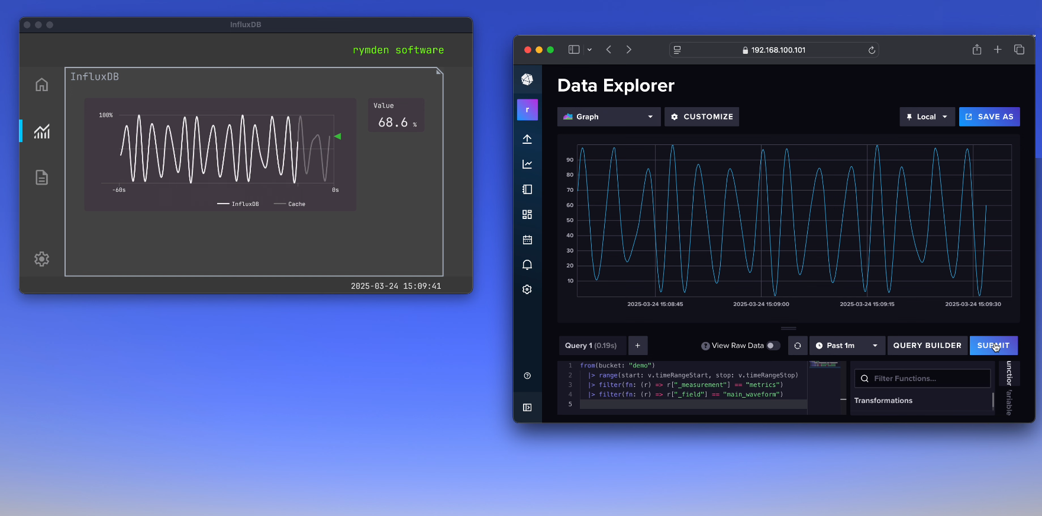Image resolution: width=1042 pixels, height=516 pixels.
Task: Expand Safari sidebar options chevron
Action: [589, 50]
